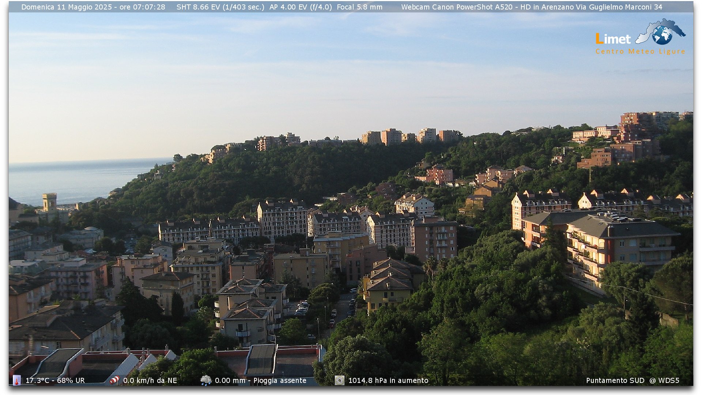Click the 'Focal 5.8 mm' value
The image size is (702, 395).
359,7
